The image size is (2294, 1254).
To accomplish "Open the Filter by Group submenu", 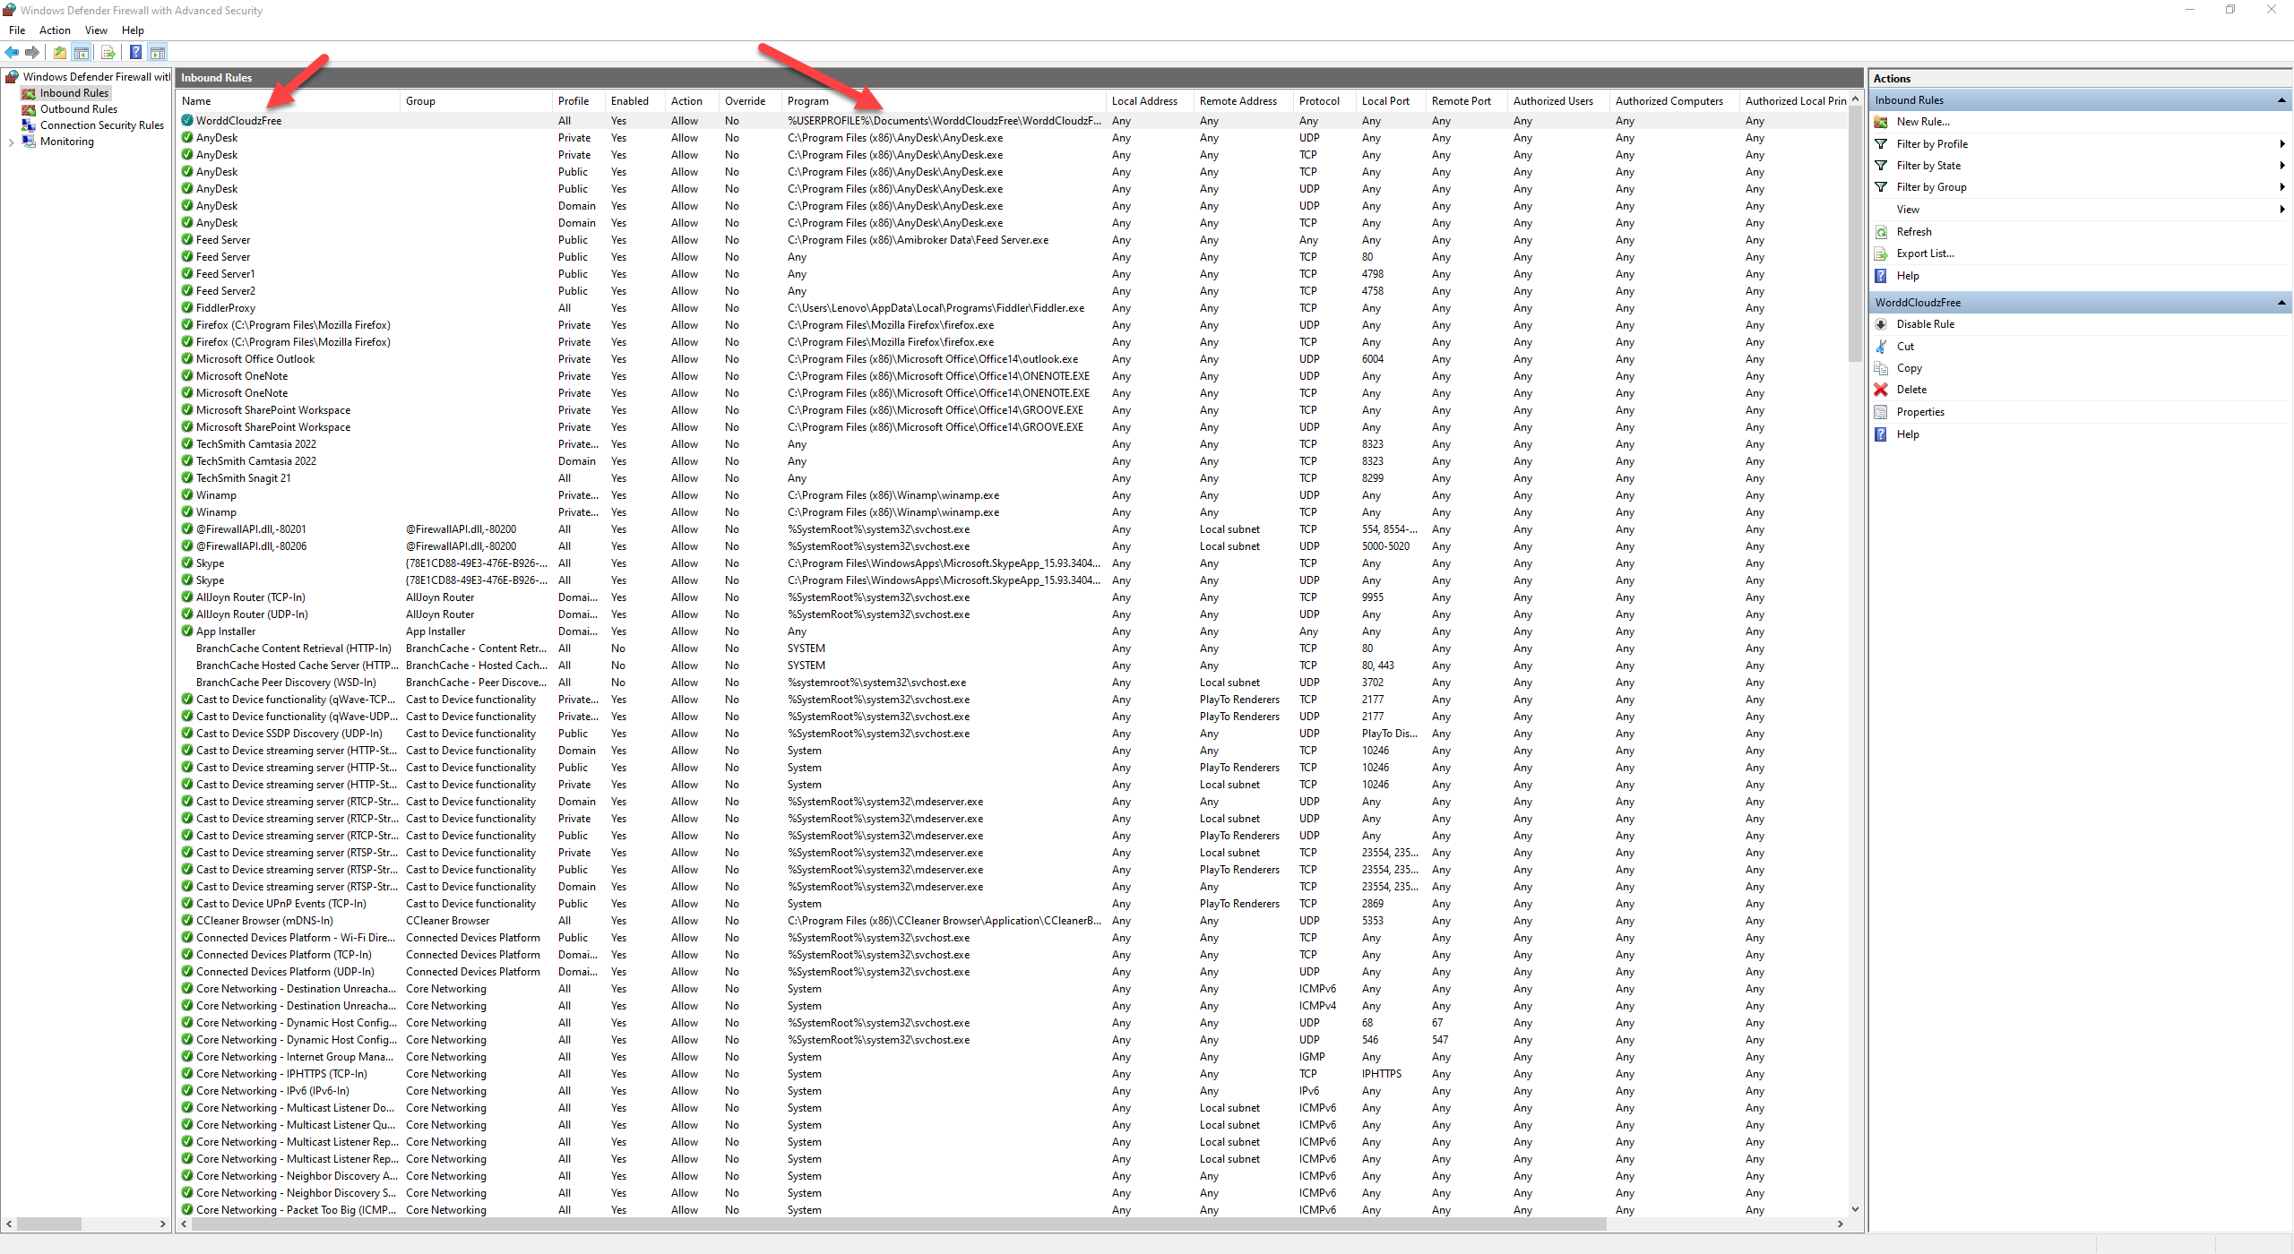I will click(x=1931, y=187).
